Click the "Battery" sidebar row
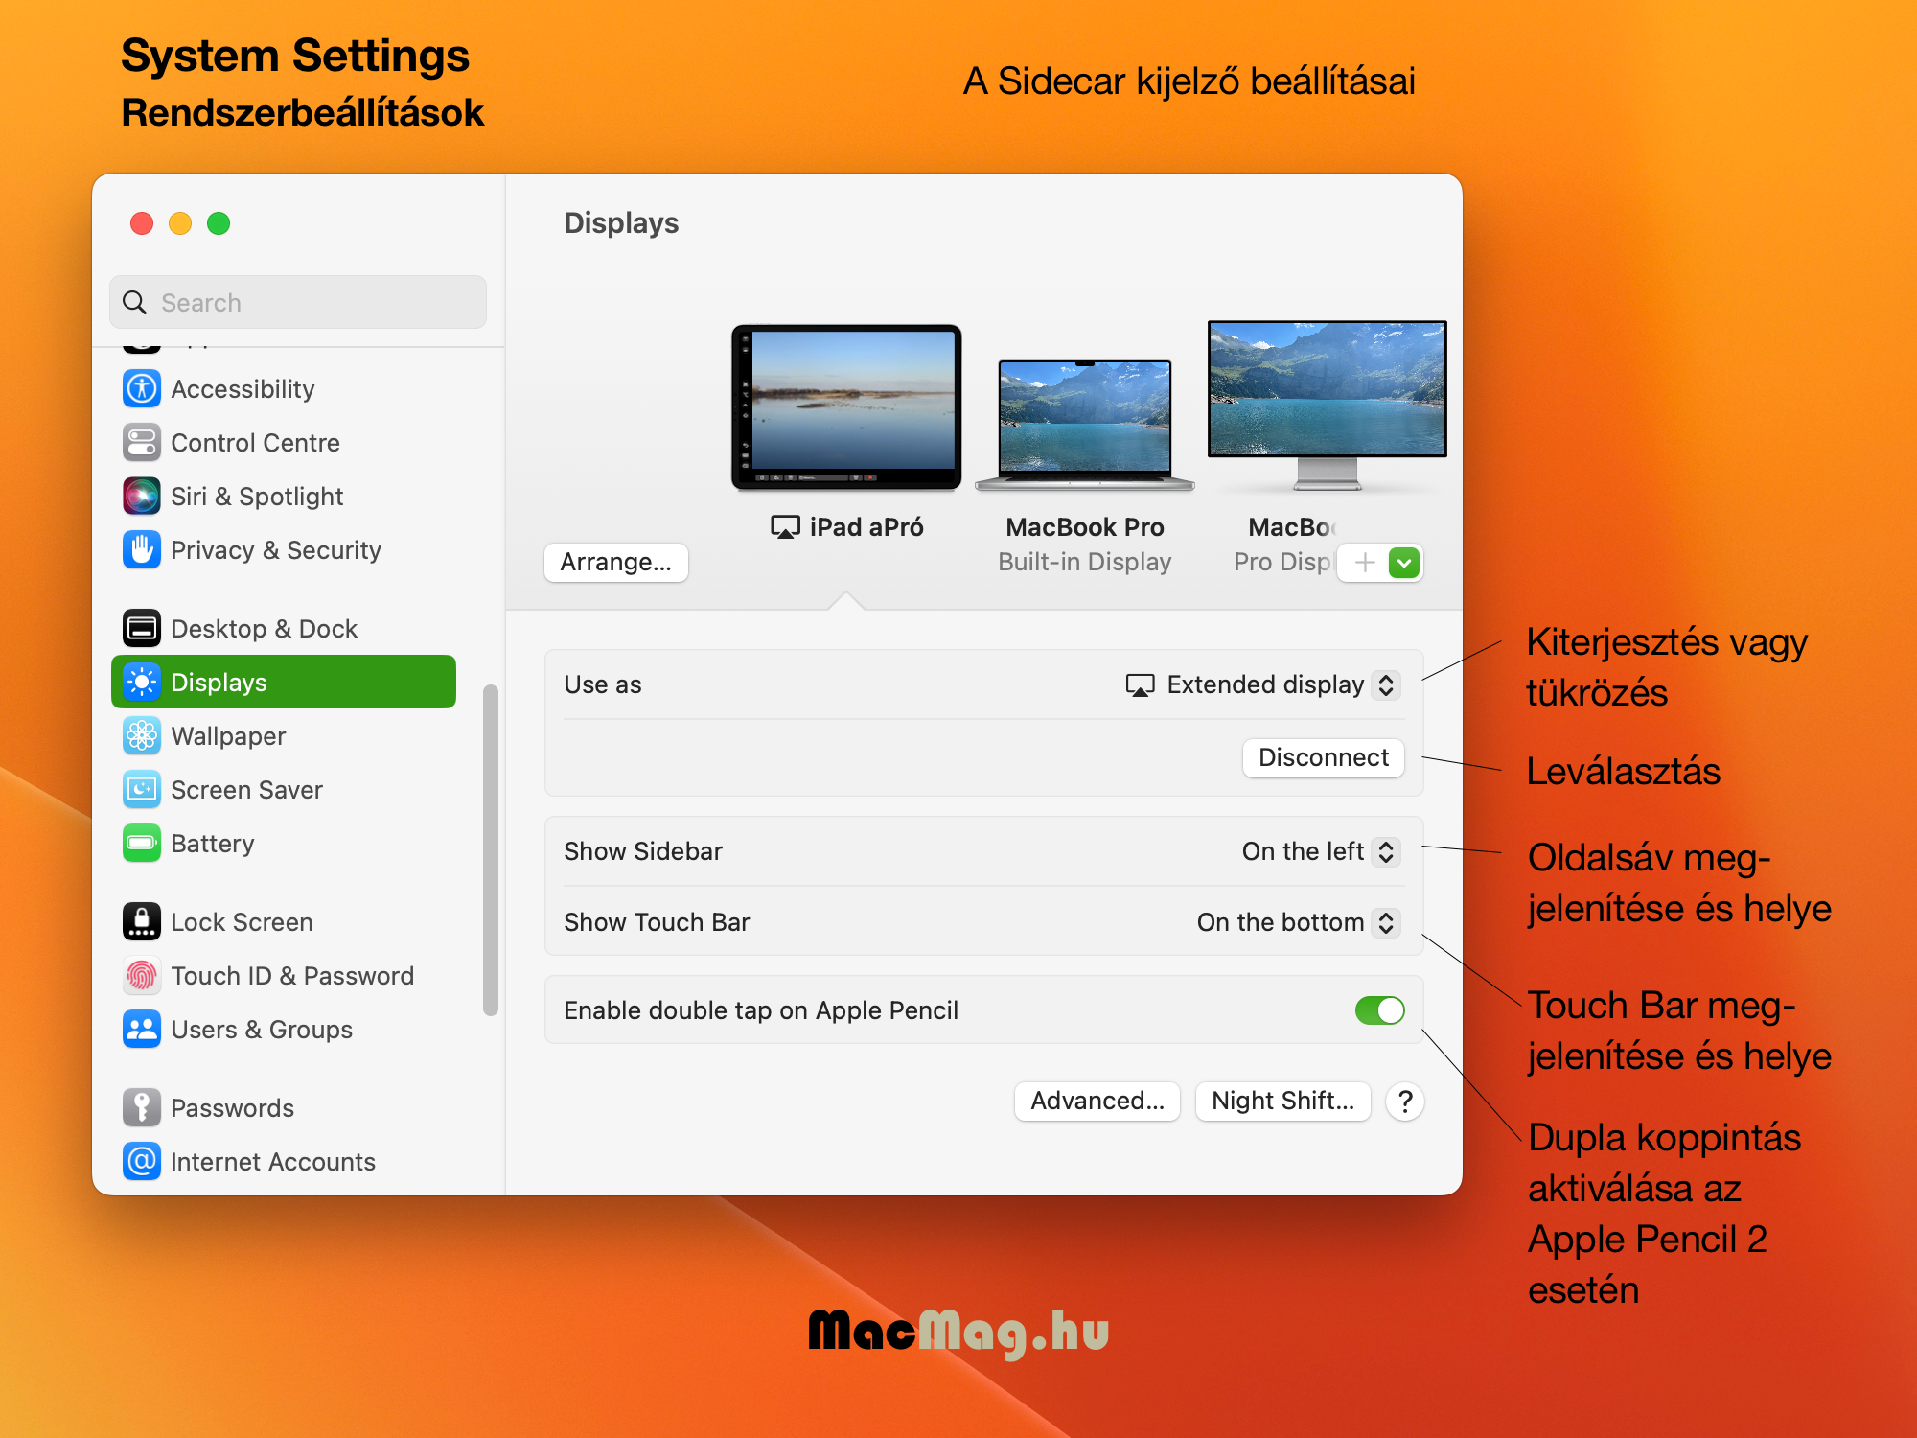Screen dimensions: 1917x1438 [284, 844]
